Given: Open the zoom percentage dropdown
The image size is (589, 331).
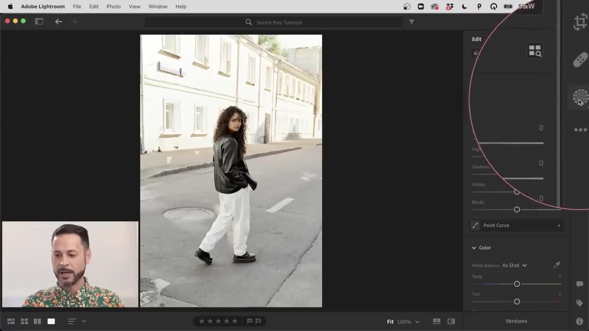Looking at the screenshot, I should (417, 322).
